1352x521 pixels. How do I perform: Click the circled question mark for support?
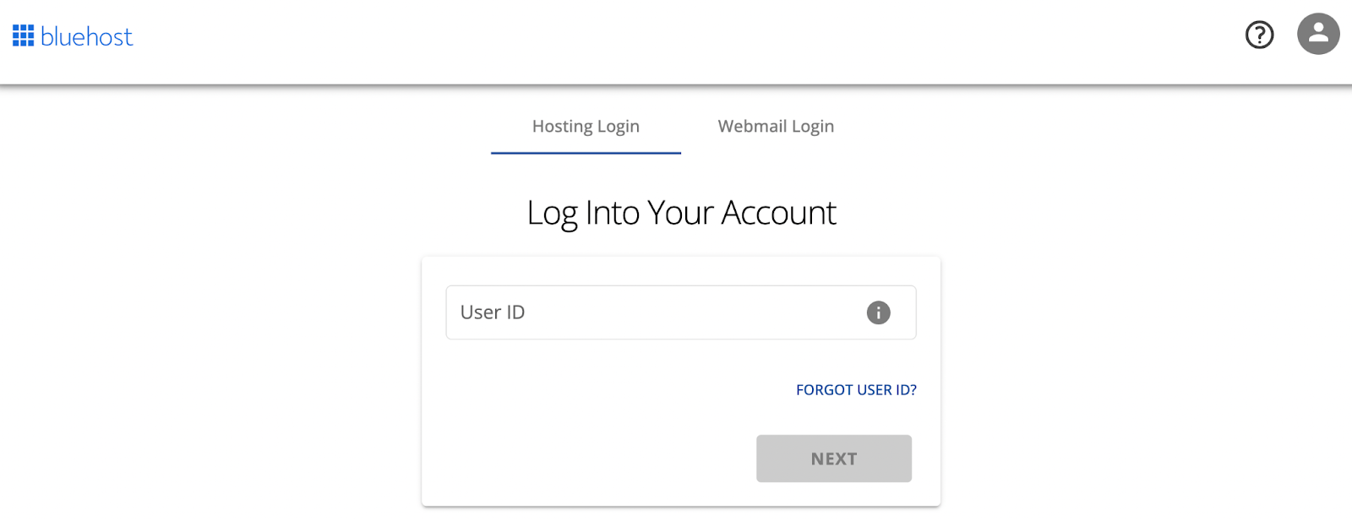(1258, 35)
